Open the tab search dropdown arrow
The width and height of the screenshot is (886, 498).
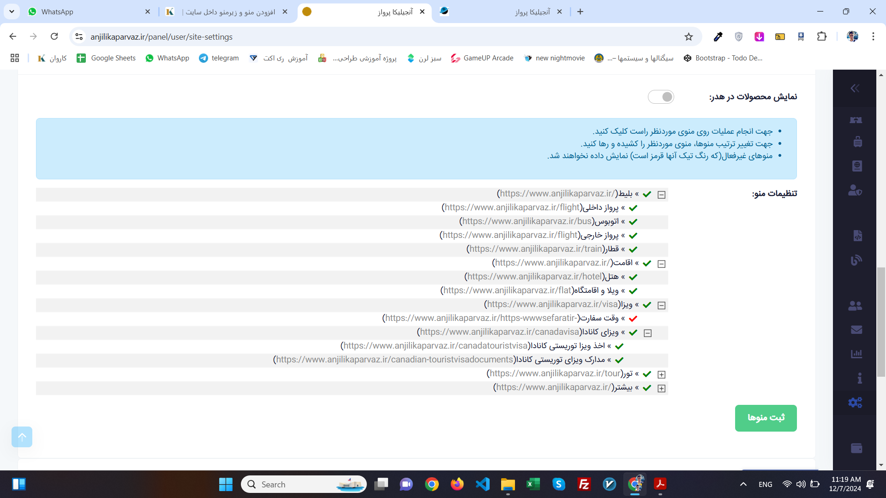(x=12, y=12)
